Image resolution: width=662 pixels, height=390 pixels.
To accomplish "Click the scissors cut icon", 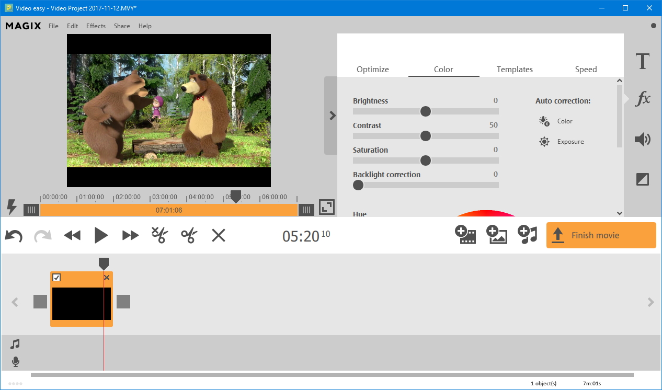I will point(189,235).
